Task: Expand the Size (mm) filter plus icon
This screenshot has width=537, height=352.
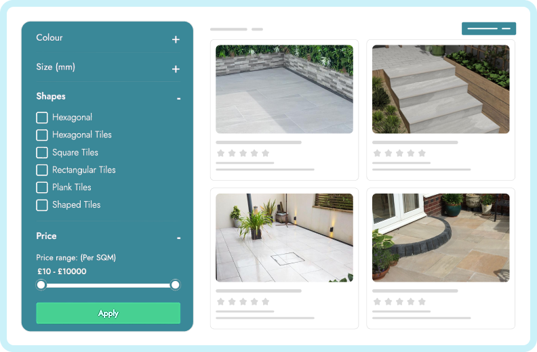Action: [x=176, y=69]
